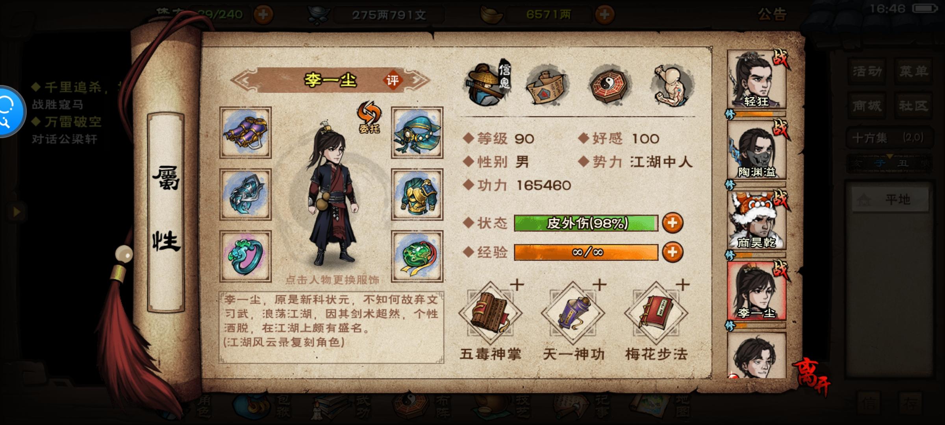Select 轻狂 character portrait
Viewport: 945px width, 425px height.
(x=756, y=80)
